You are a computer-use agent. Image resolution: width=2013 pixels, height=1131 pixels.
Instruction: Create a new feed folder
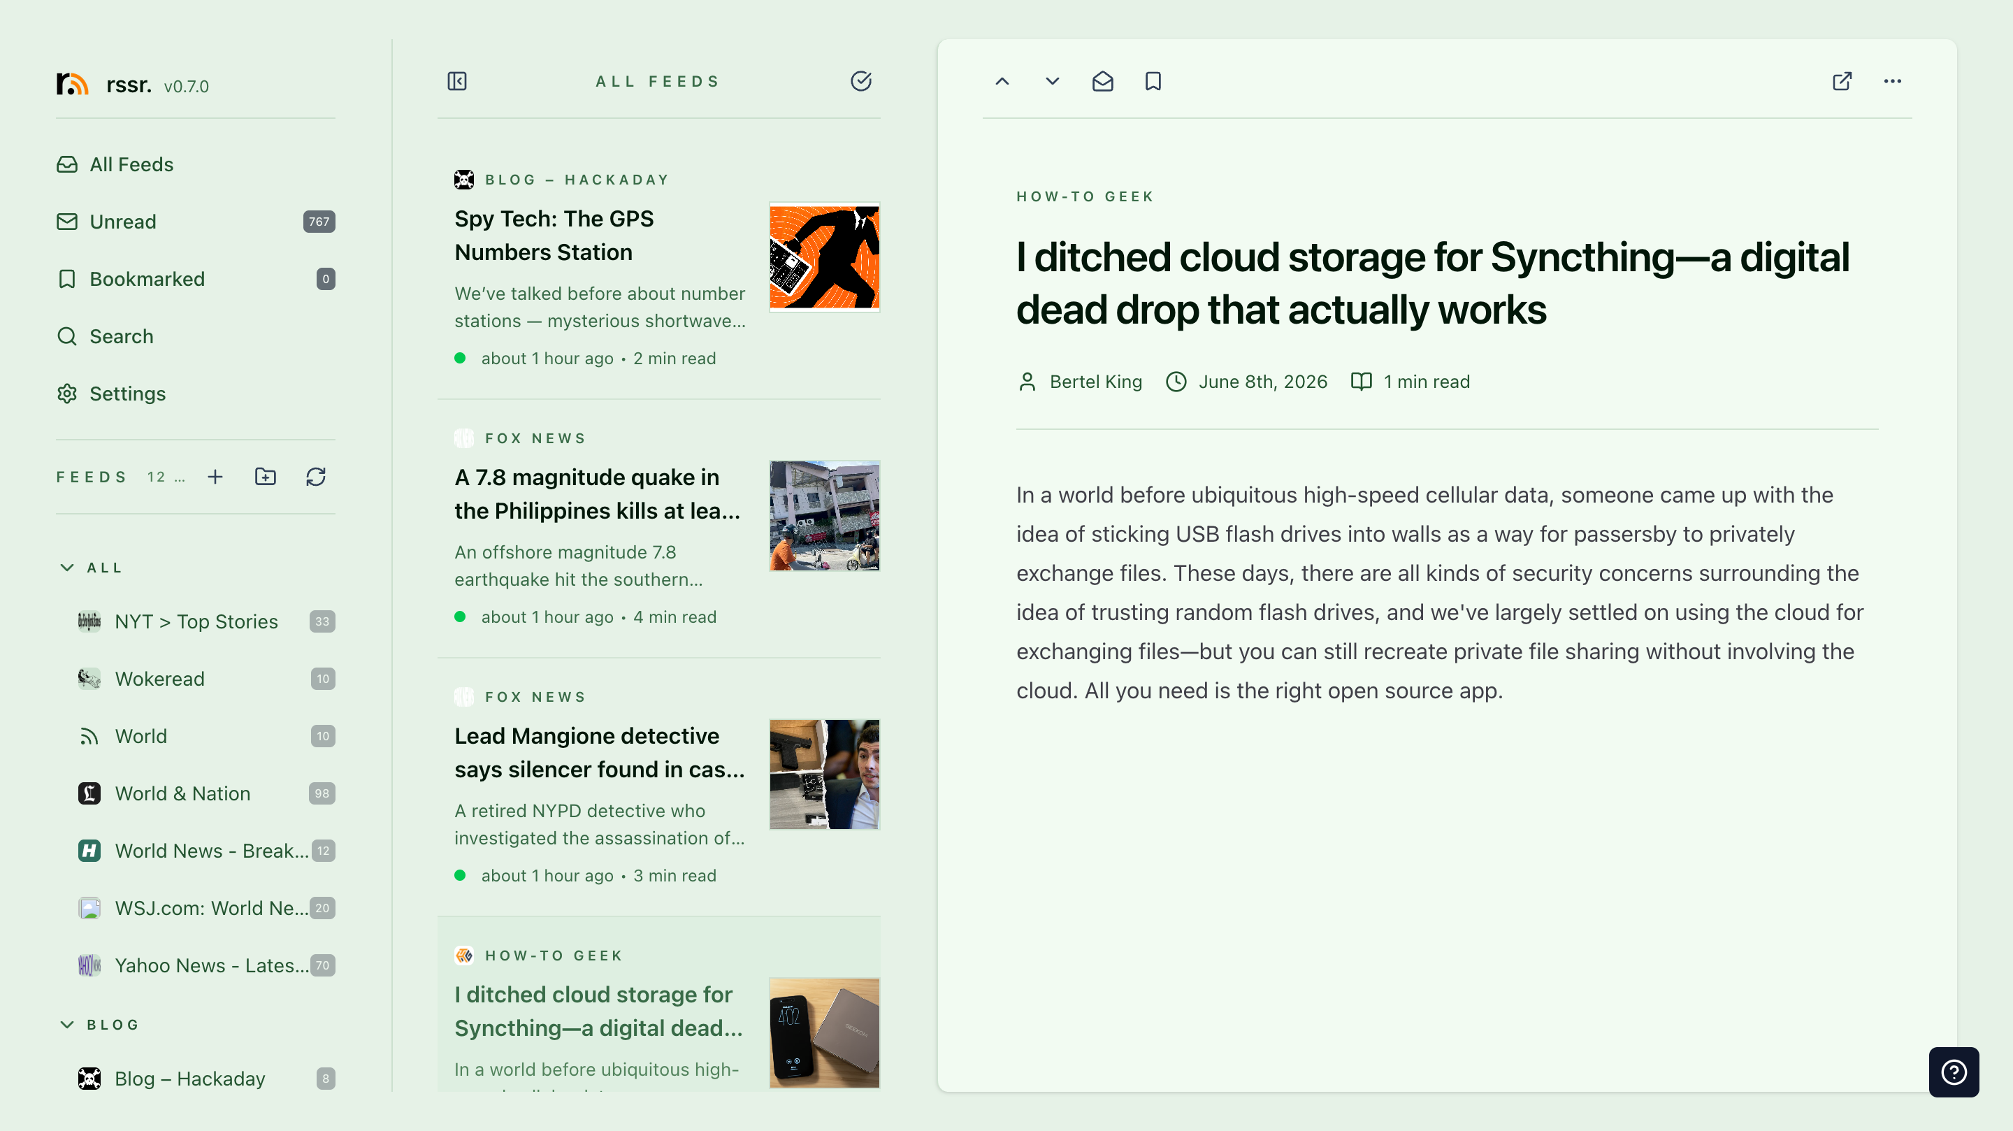(266, 477)
